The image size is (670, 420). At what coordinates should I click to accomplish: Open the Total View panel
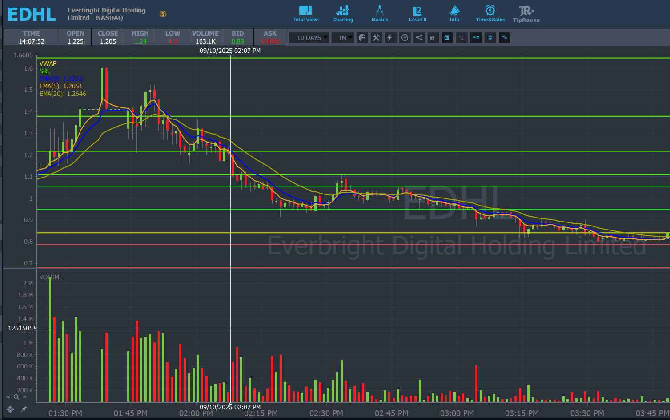pyautogui.click(x=305, y=14)
